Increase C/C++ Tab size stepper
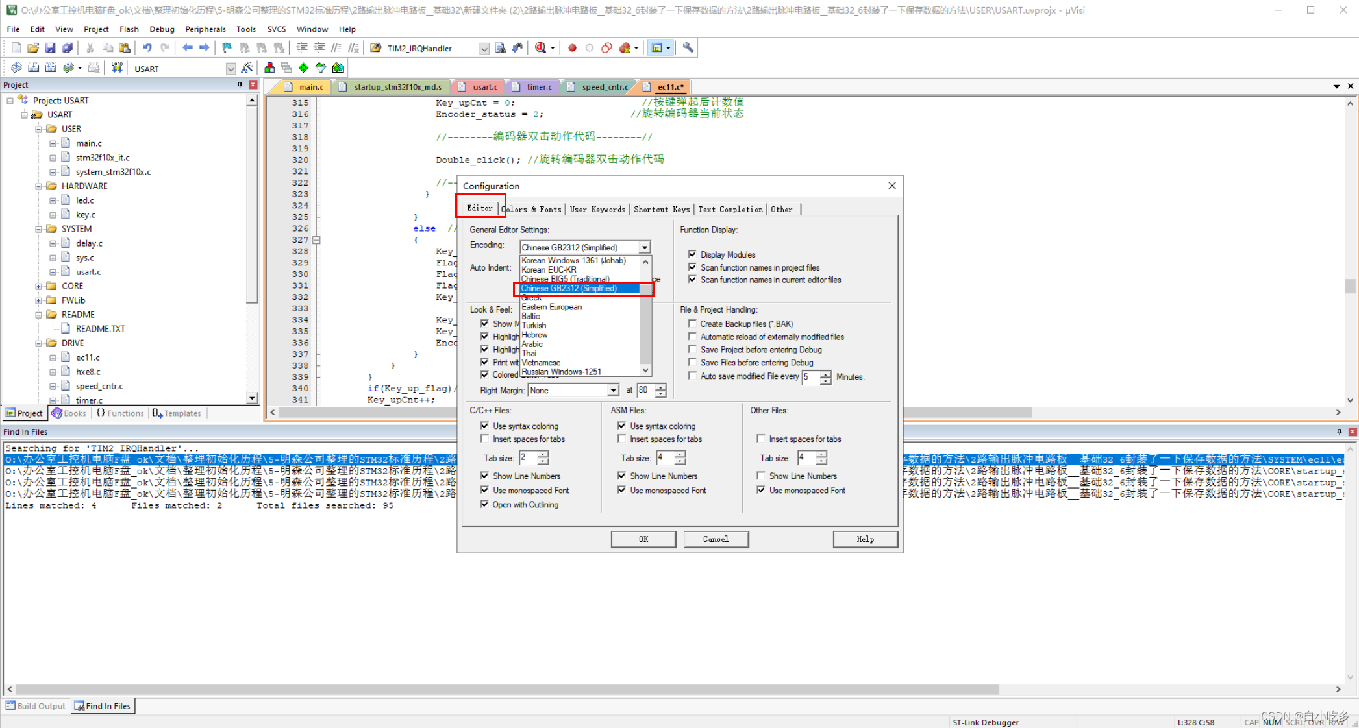This screenshot has width=1359, height=728. tap(543, 454)
